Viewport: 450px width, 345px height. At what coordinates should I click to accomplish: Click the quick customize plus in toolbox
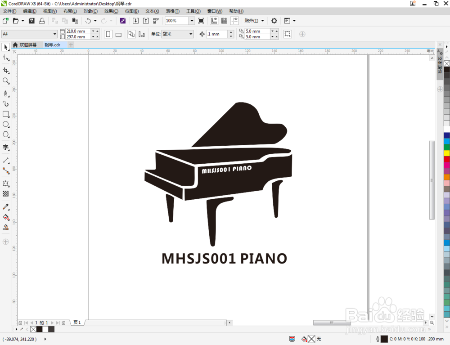click(x=5, y=242)
